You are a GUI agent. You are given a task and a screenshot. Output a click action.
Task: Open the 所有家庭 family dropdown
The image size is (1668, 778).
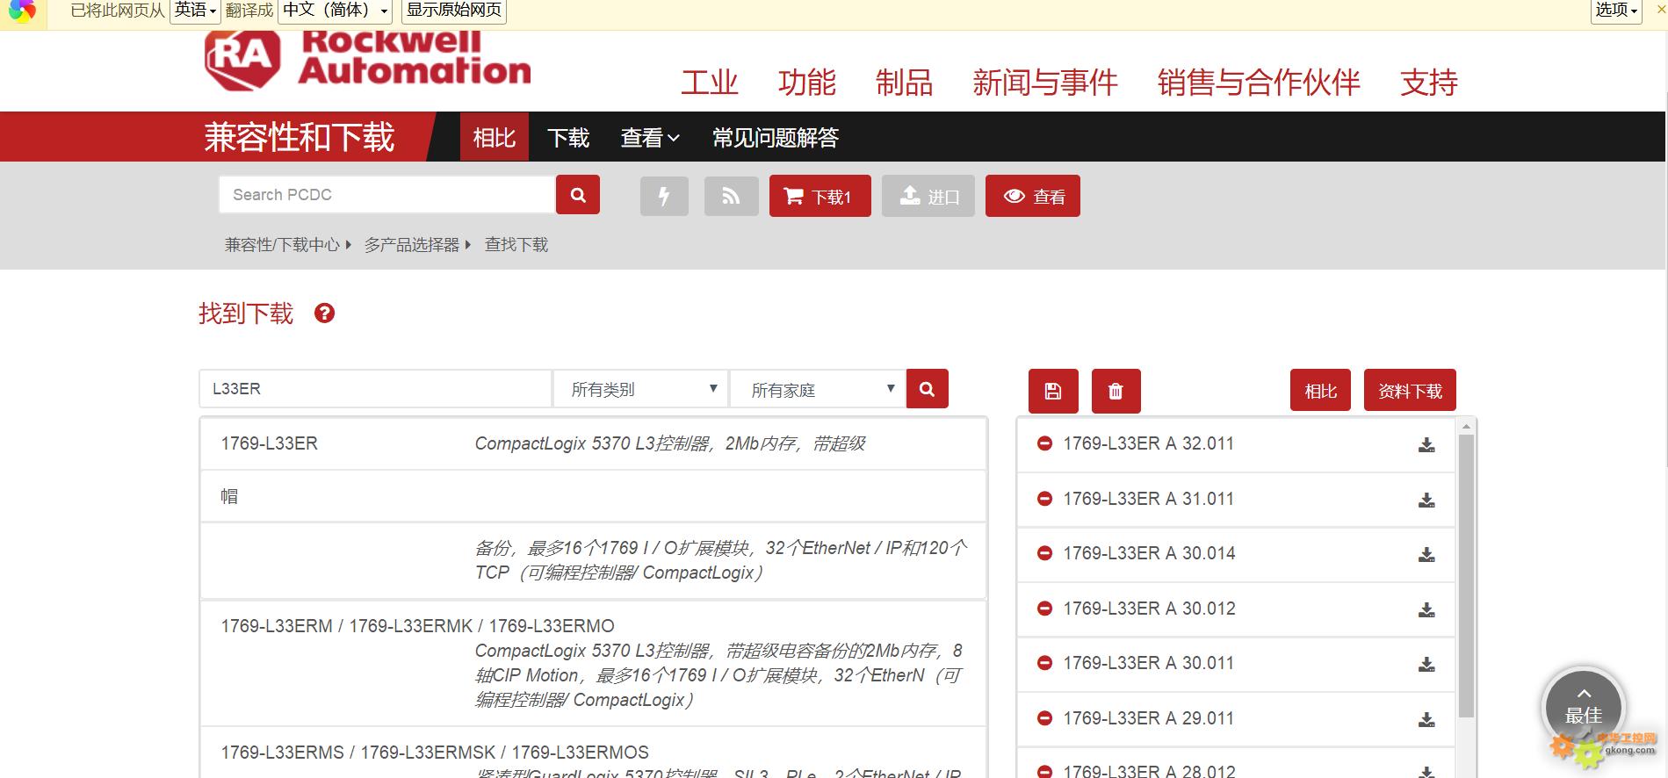(x=818, y=389)
